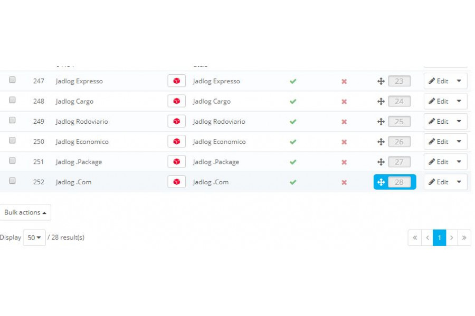Open the Bulk actions menu
Image resolution: width=475 pixels, height=316 pixels.
coord(25,212)
